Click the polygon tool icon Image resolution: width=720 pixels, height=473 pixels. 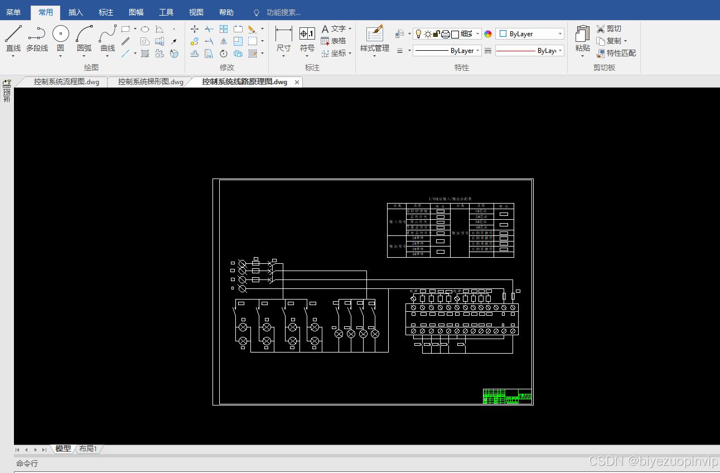coord(145,41)
